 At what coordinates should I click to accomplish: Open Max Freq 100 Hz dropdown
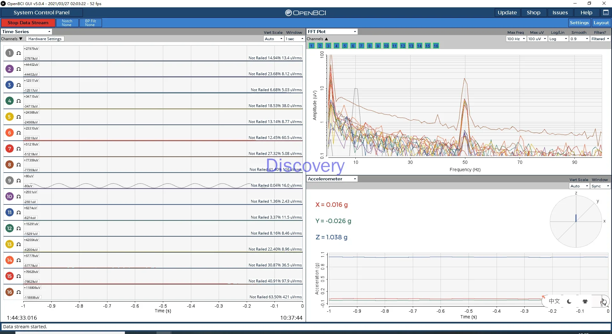point(516,39)
